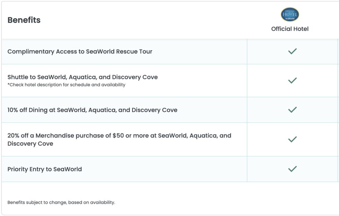Click the checkmark for 20% off Merchandise
Image resolution: width=339 pixels, height=216 pixels.
pyautogui.click(x=292, y=139)
